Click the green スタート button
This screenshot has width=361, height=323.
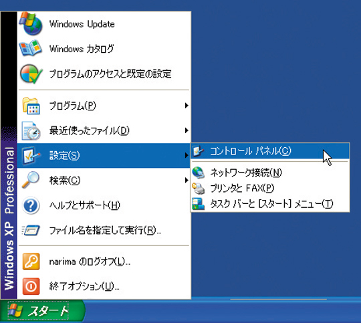click(43, 311)
